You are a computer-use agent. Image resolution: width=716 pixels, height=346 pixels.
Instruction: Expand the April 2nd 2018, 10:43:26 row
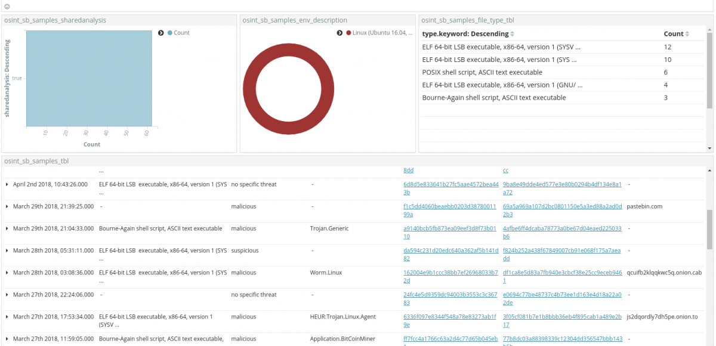pyautogui.click(x=7, y=184)
